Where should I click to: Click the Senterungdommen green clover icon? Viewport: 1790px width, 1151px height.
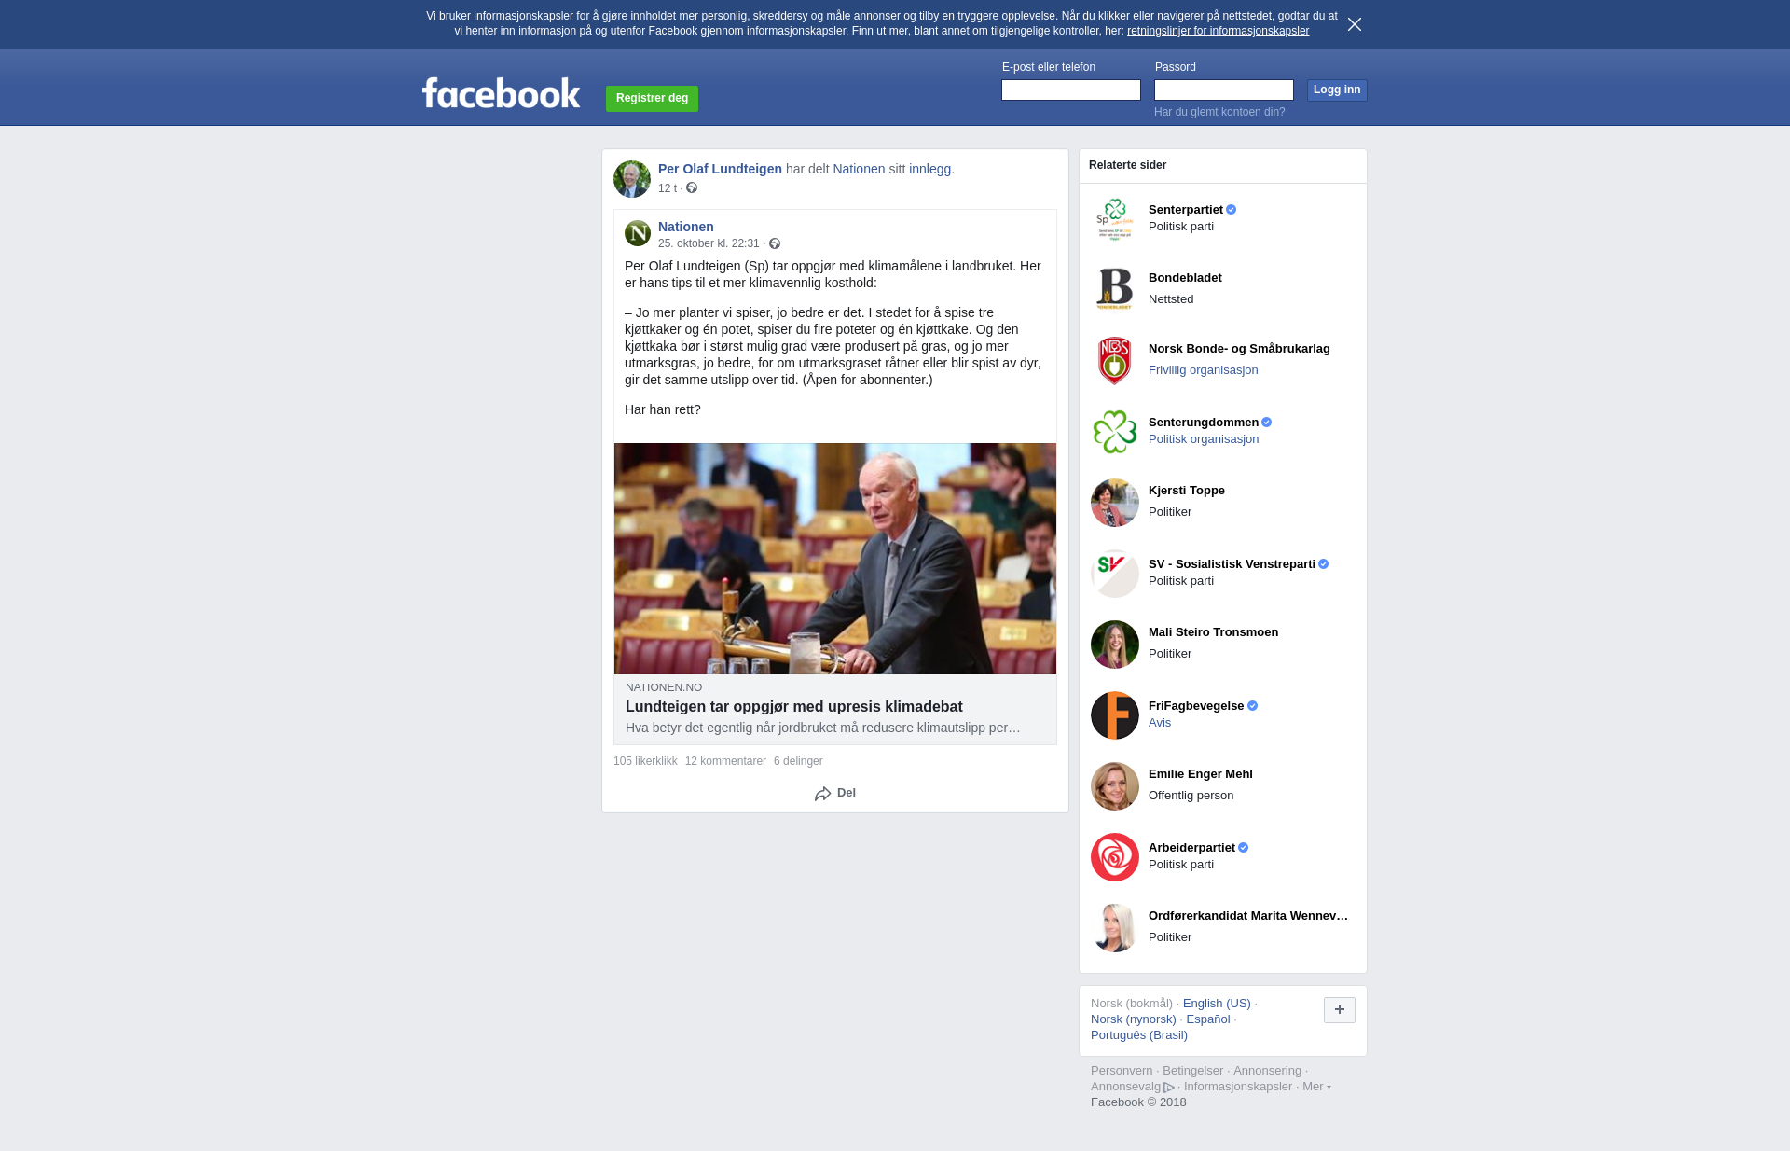pyautogui.click(x=1115, y=432)
